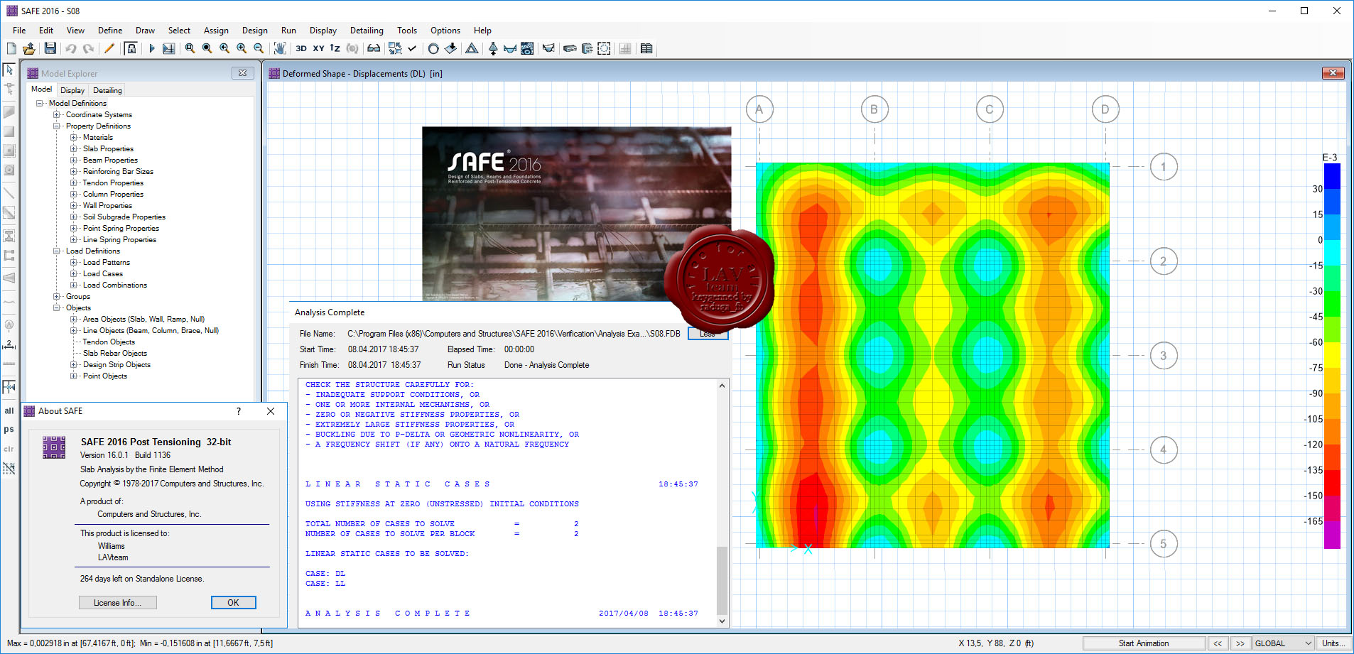This screenshot has width=1354, height=654.
Task: Switch to 3D view
Action: tap(301, 48)
